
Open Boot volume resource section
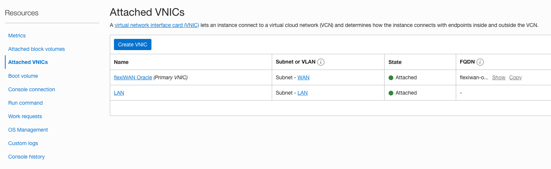[x=23, y=76]
